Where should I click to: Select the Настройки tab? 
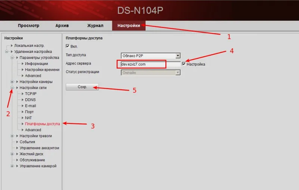pos(129,26)
